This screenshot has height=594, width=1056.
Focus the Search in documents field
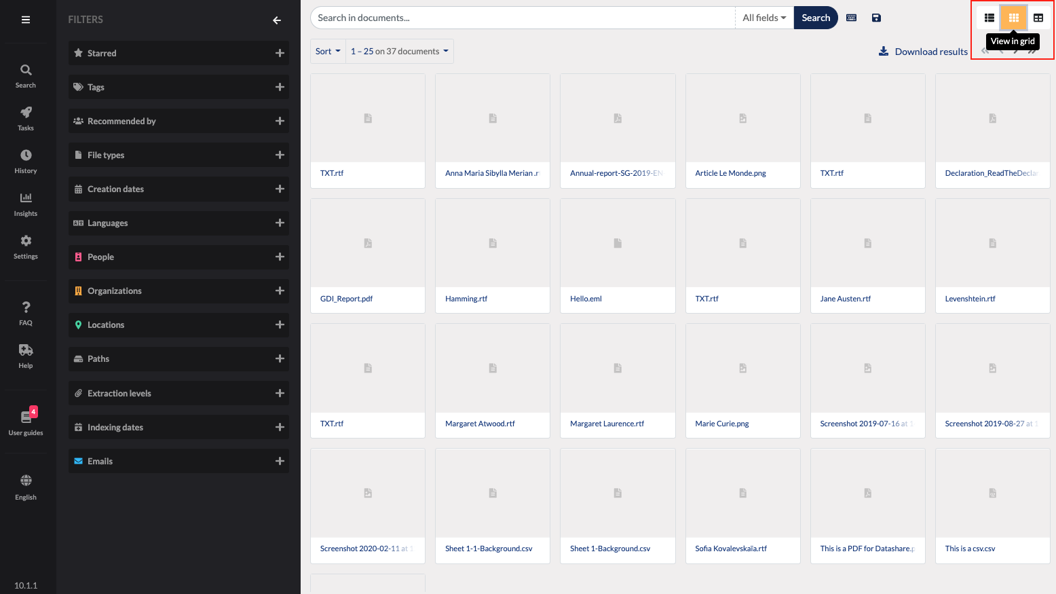tap(523, 18)
